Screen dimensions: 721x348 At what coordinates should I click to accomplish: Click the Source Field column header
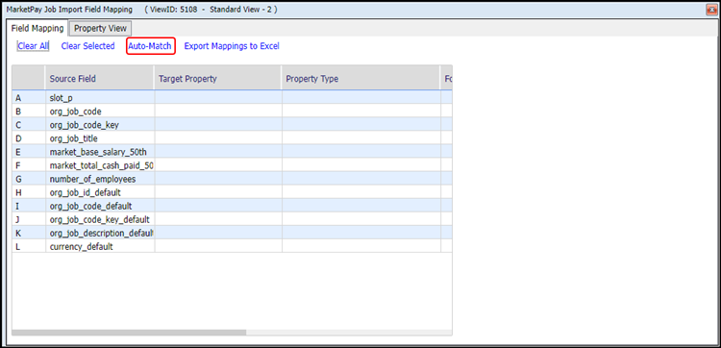pos(100,79)
